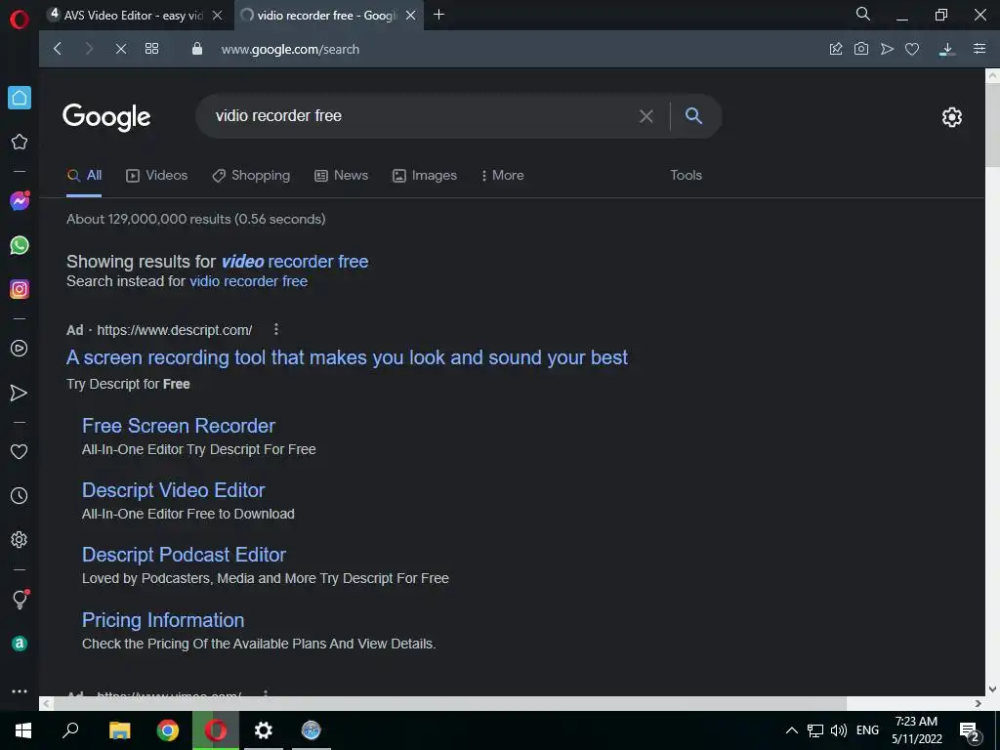Image resolution: width=1000 pixels, height=750 pixels.
Task: Open 'Descript Podcast Editor' sitelink
Action: [184, 555]
